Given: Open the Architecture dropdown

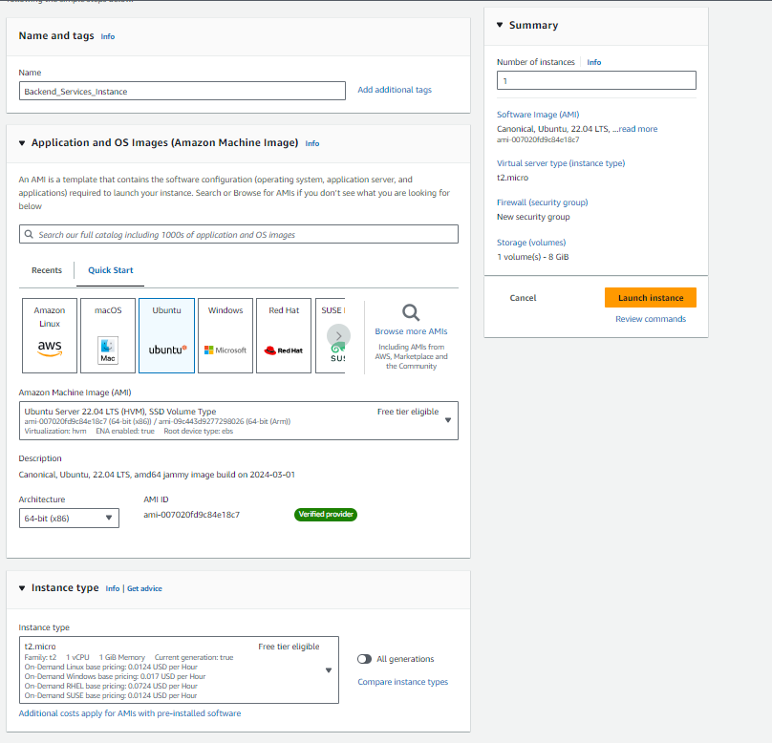Looking at the screenshot, I should [x=69, y=519].
